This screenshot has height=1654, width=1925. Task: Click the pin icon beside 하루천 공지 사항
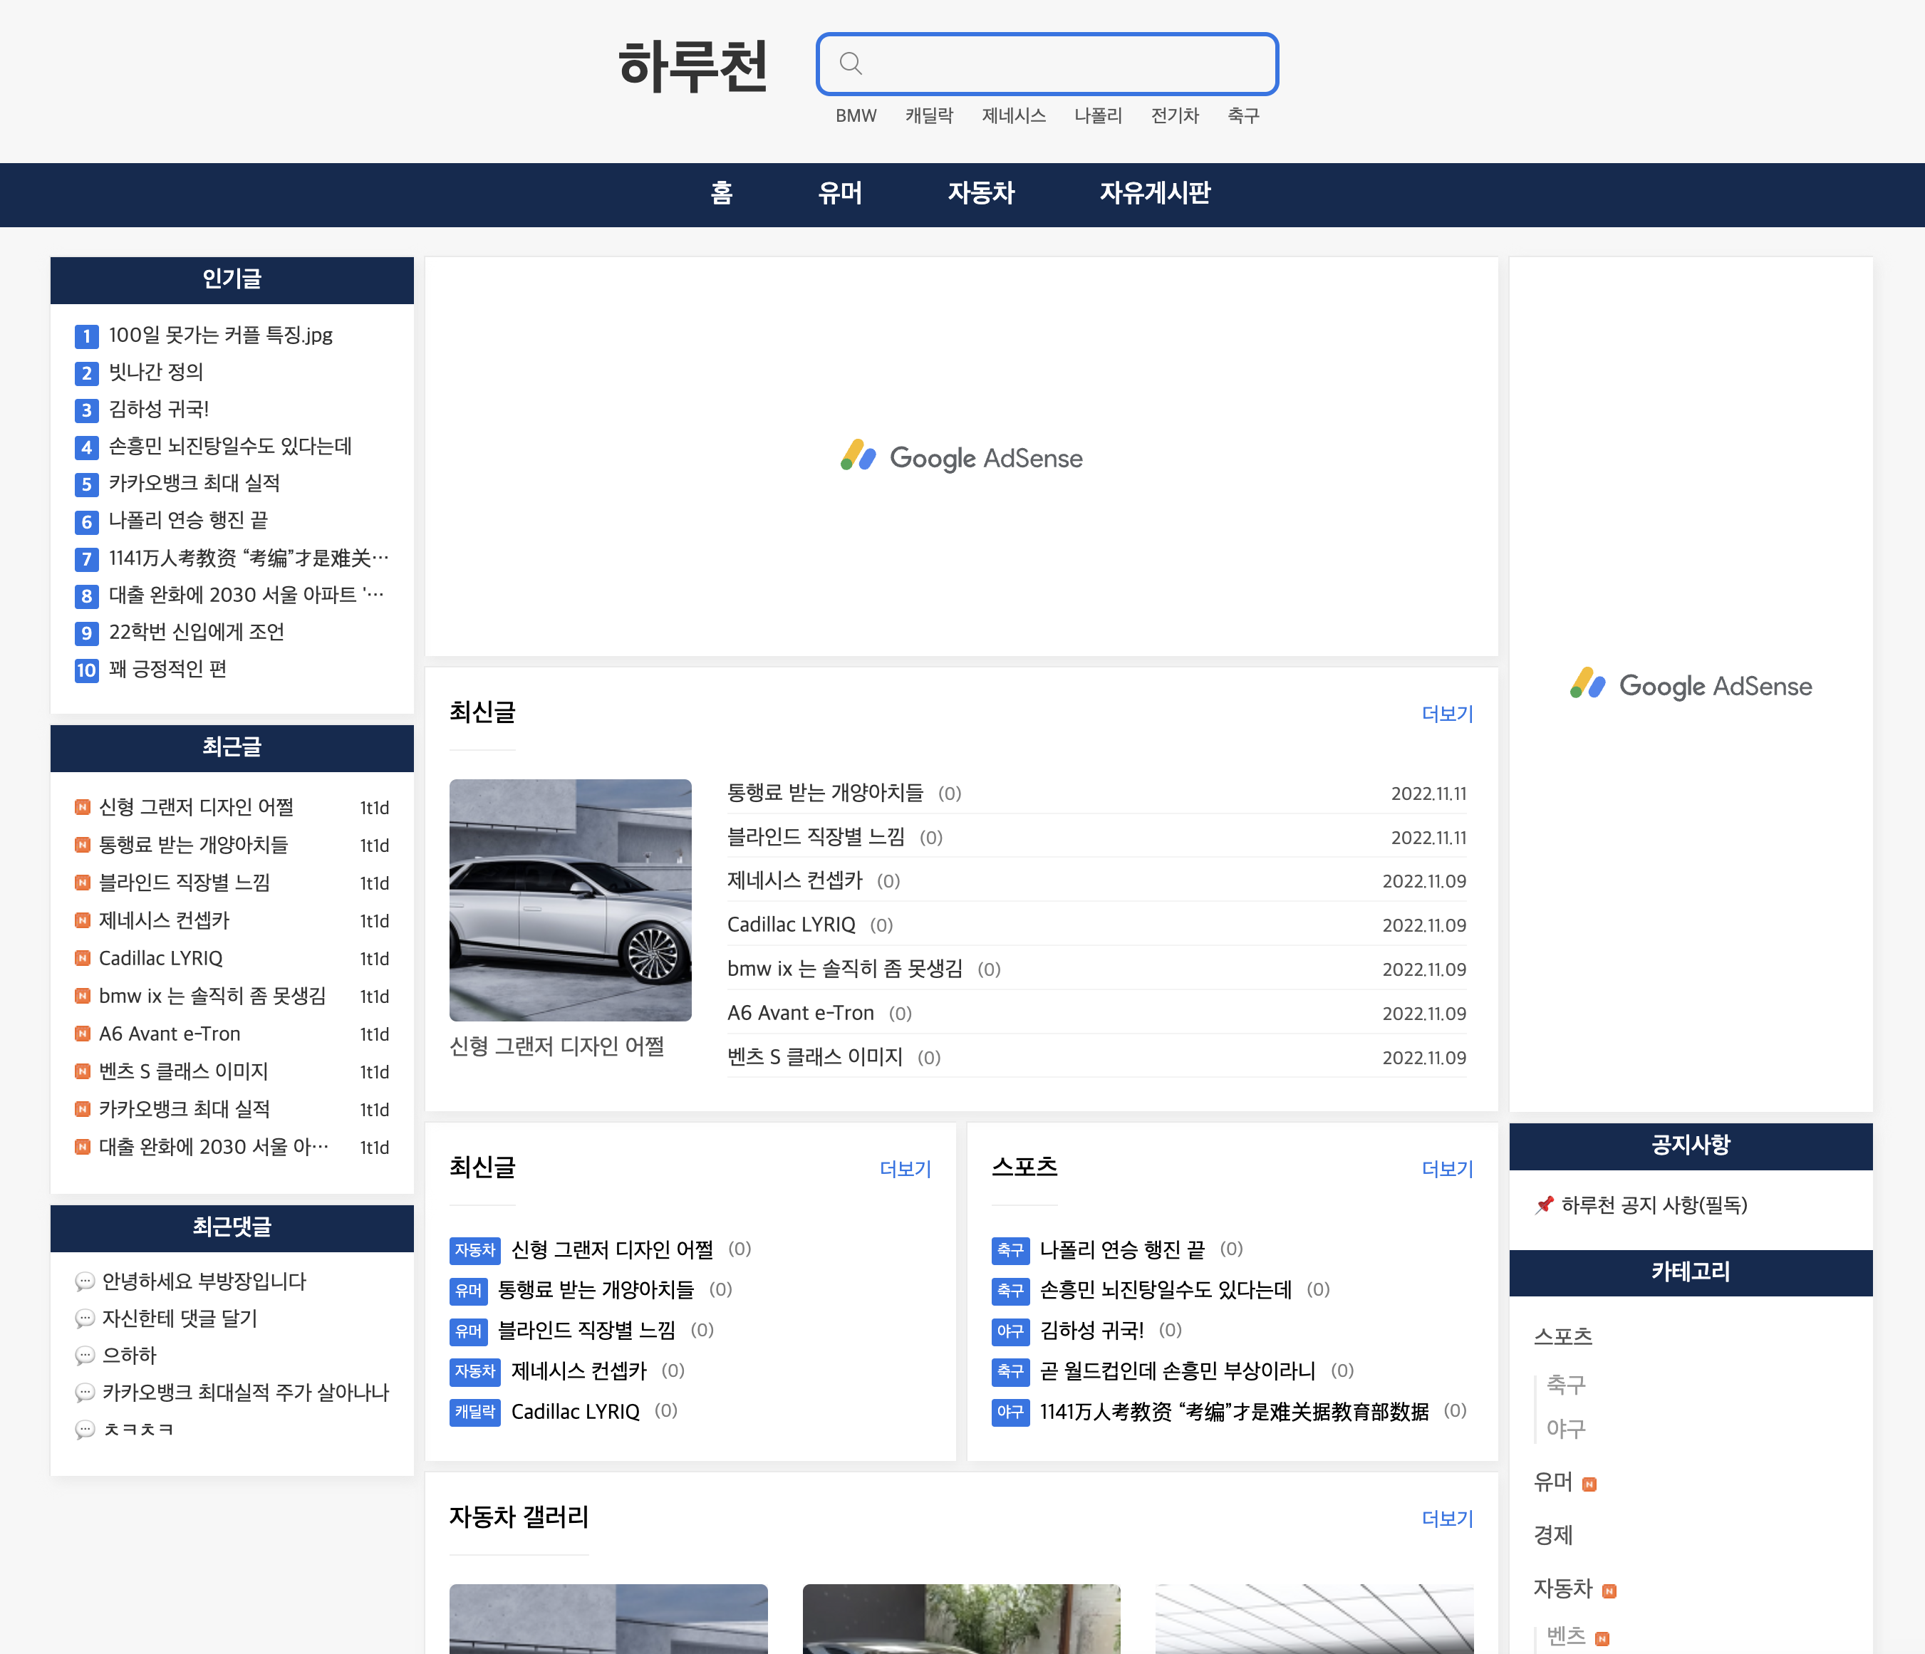coord(1544,1205)
